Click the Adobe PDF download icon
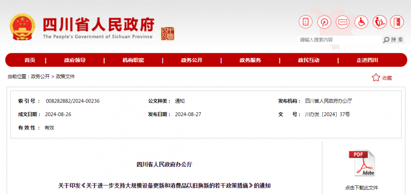 [362, 164]
